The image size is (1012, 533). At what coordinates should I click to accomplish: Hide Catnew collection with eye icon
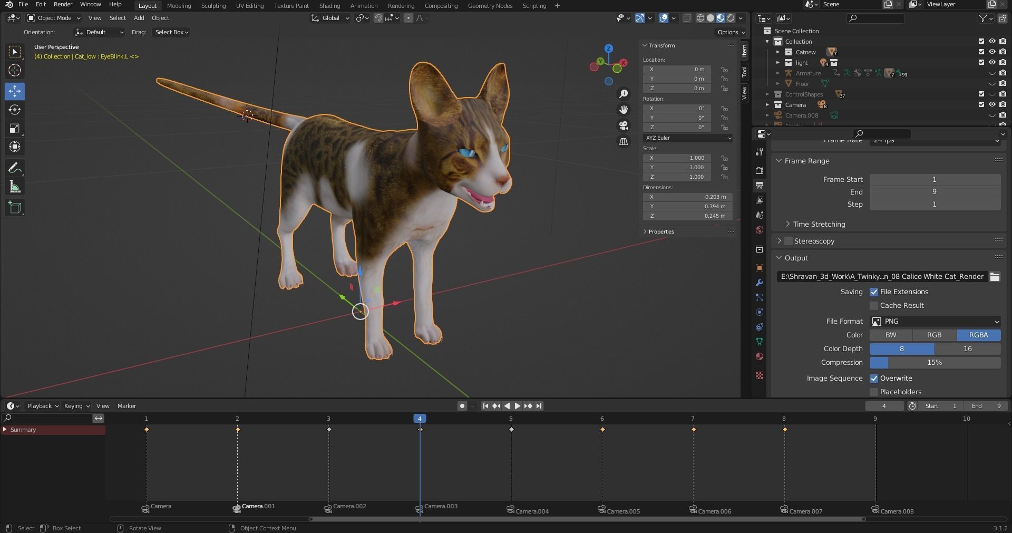click(992, 52)
